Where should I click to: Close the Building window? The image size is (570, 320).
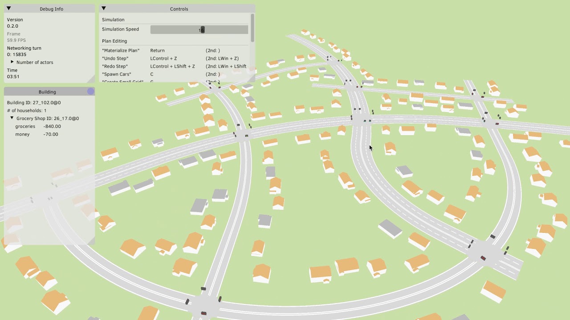pos(91,92)
